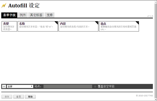Click the © 2010–2017 THD copyright text

[144, 95]
